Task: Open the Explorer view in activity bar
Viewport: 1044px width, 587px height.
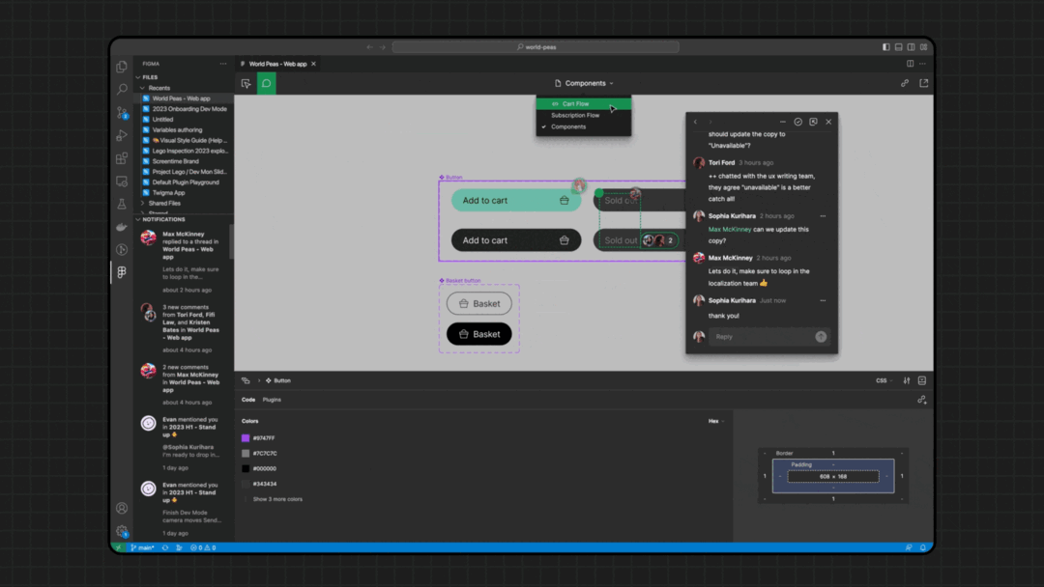Action: click(x=122, y=67)
